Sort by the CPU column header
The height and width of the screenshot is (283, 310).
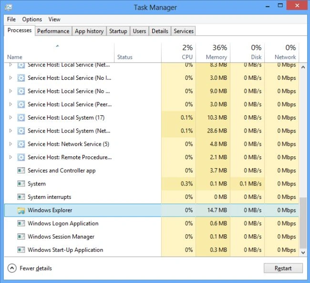point(178,53)
